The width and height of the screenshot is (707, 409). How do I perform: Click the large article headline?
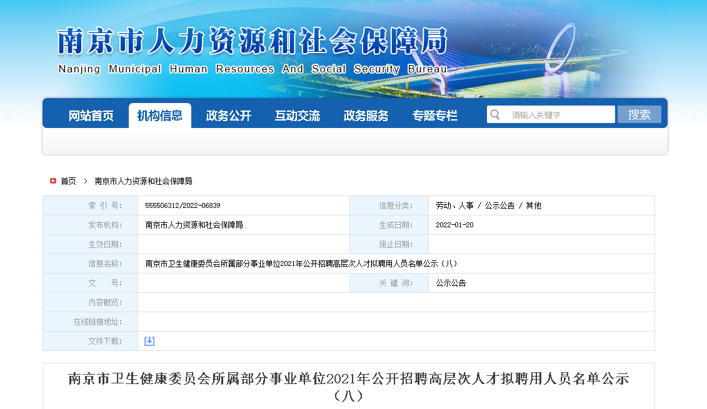[349, 387]
